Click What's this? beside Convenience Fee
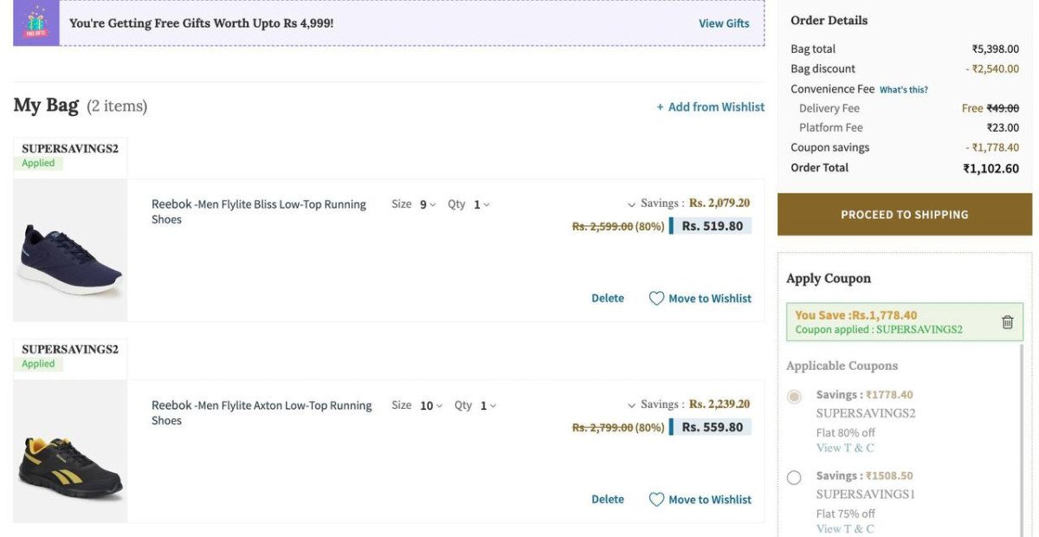This screenshot has width=1039, height=537. [903, 89]
